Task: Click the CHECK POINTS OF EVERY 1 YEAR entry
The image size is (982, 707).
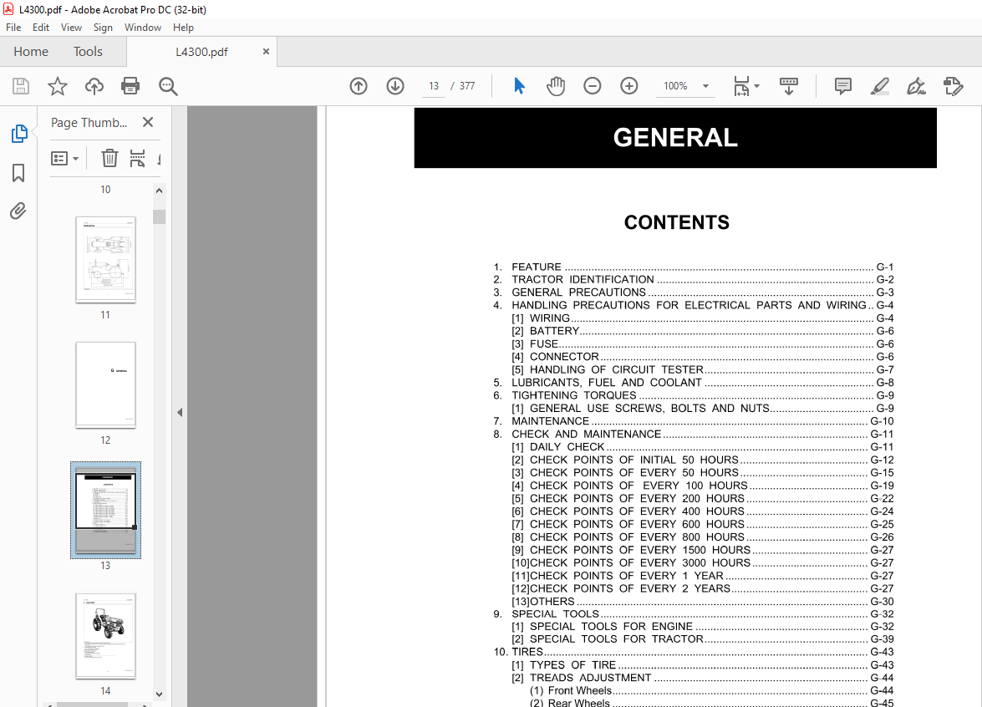Action: (x=703, y=576)
